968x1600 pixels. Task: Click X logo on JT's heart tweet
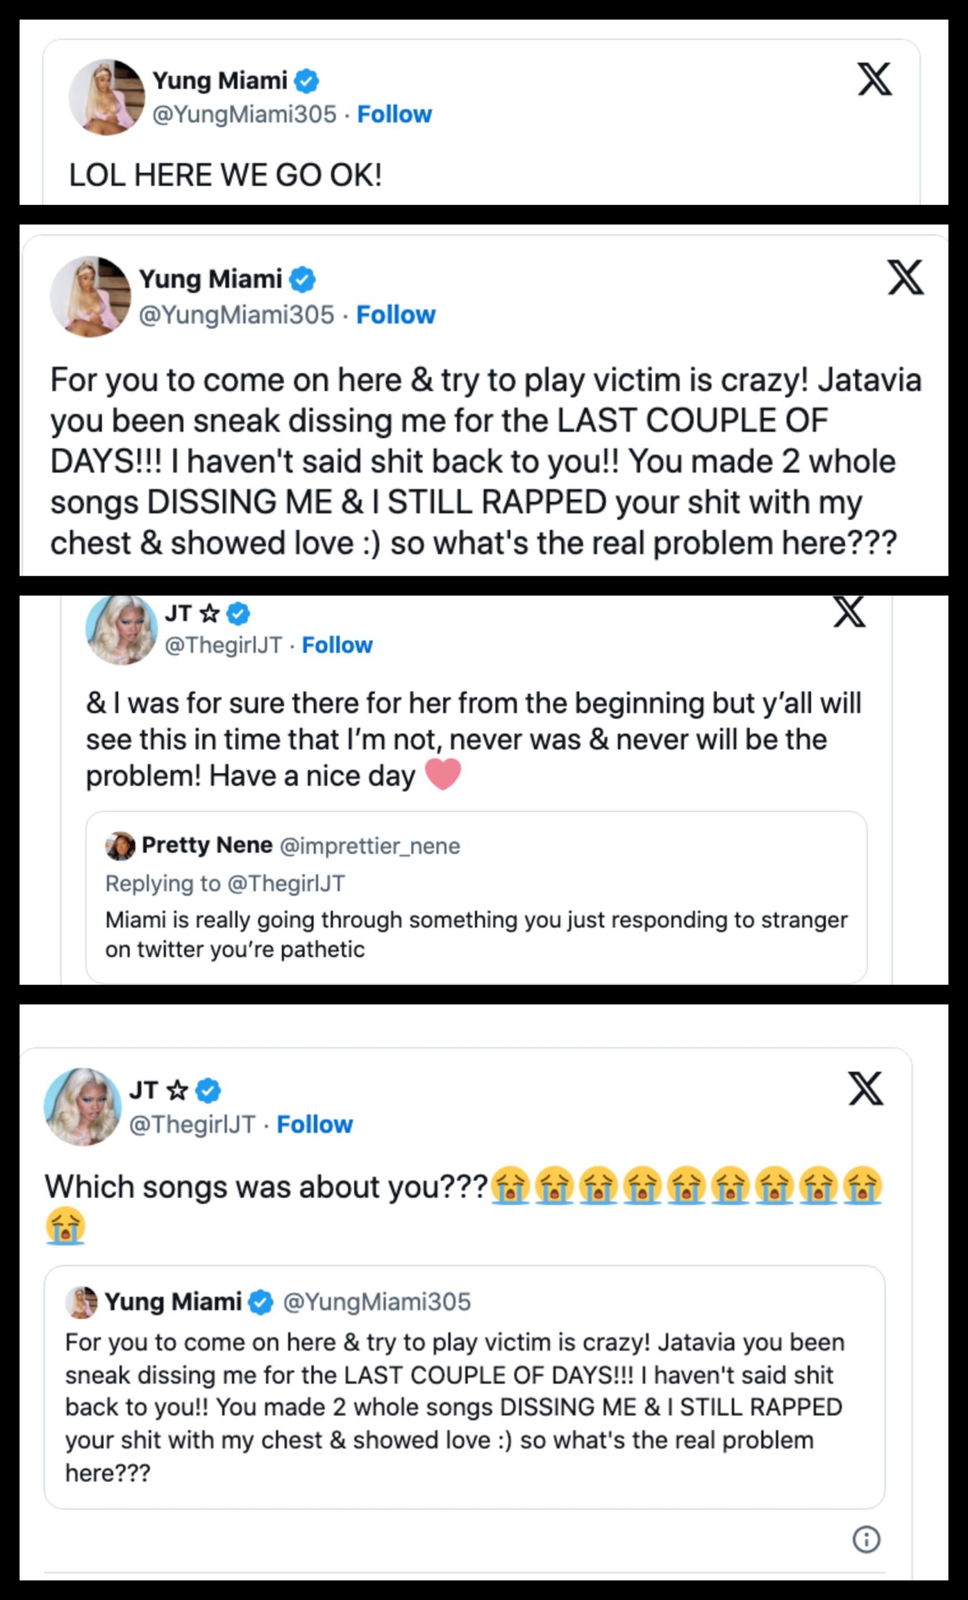coord(849,612)
